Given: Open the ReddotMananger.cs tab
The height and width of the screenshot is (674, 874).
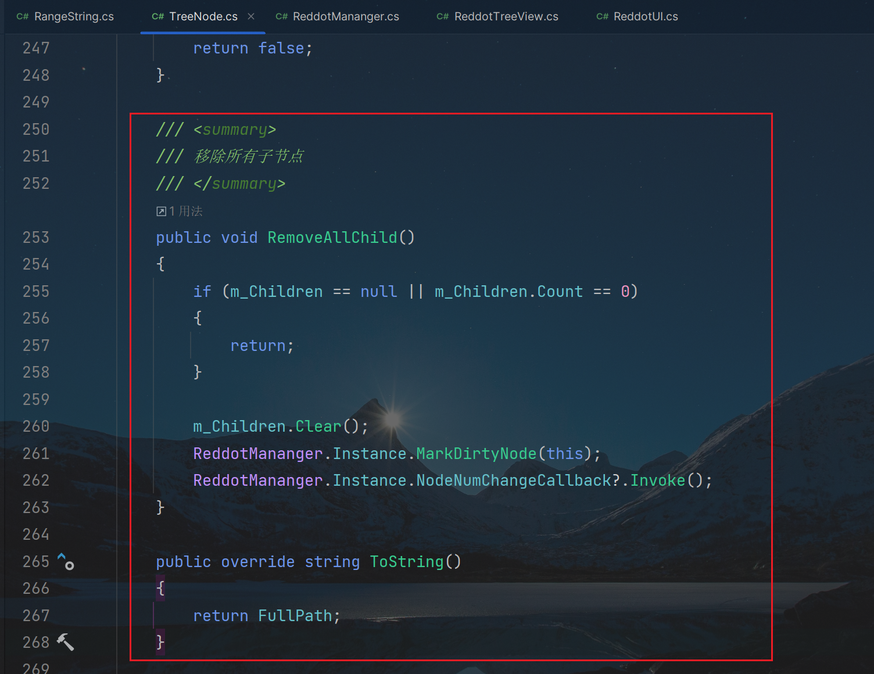Looking at the screenshot, I should click(337, 16).
